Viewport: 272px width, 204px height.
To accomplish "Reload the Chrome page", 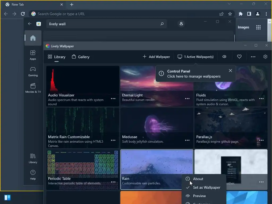I will click(x=23, y=14).
